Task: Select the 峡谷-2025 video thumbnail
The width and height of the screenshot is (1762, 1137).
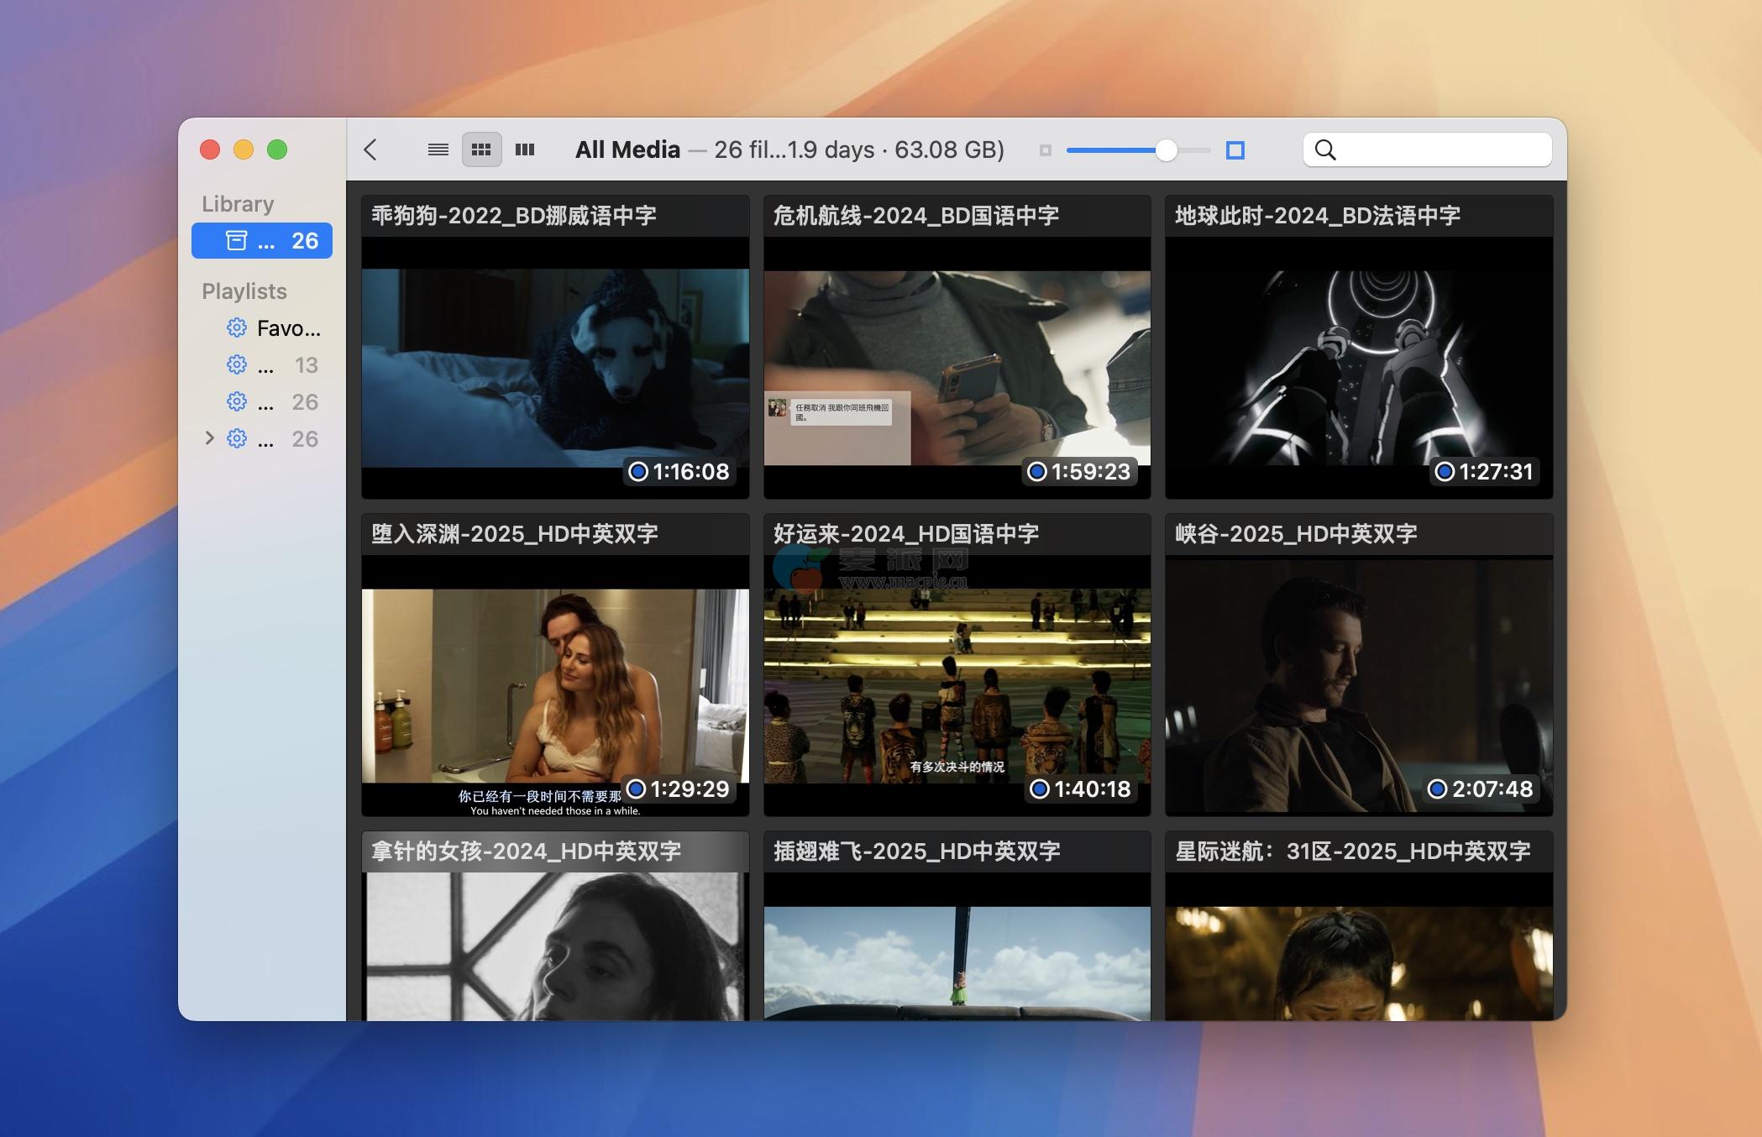Action: (1359, 685)
